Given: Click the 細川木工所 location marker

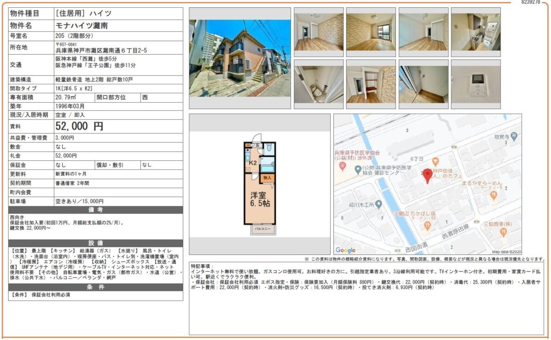Looking at the screenshot, I should [x=378, y=203].
